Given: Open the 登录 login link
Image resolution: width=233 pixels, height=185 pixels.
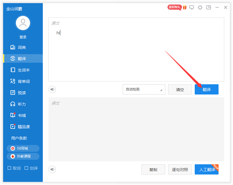Looking at the screenshot, I should coord(23,37).
